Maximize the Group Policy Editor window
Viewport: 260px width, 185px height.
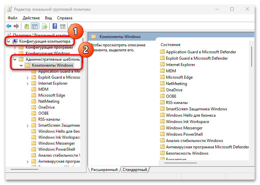[x=232, y=9]
